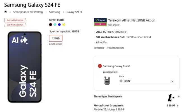Open info icon next to monthly base price
Screen dimensions: 191x112
pyautogui.click(x=178, y=106)
